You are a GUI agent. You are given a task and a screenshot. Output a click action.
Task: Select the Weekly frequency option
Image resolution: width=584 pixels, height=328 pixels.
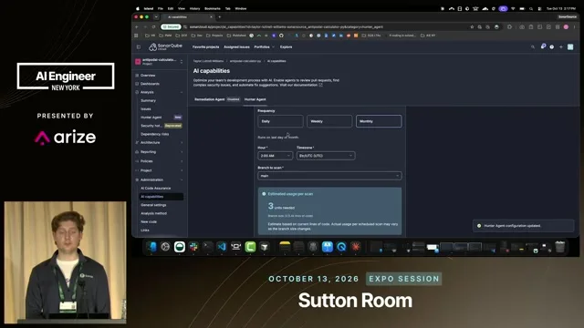pyautogui.click(x=329, y=121)
